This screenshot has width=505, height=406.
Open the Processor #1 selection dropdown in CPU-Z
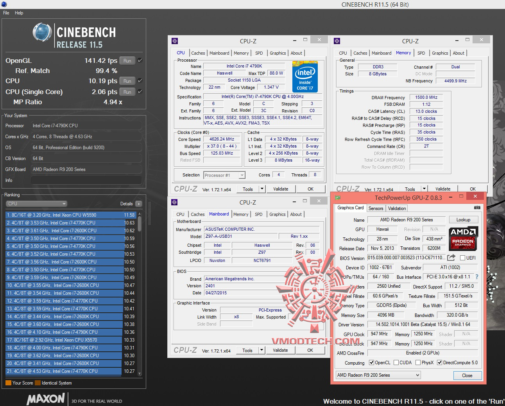[x=224, y=175]
